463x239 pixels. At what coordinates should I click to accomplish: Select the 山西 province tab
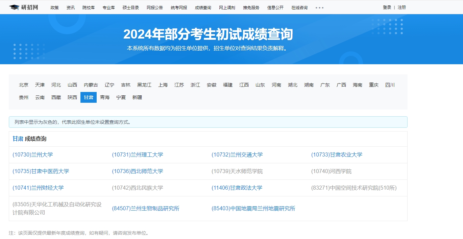(x=72, y=85)
